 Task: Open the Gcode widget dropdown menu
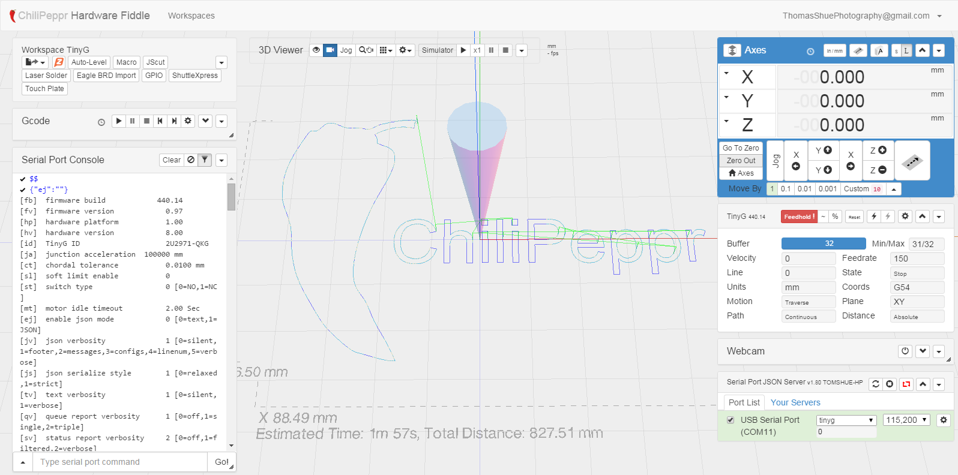pos(221,121)
